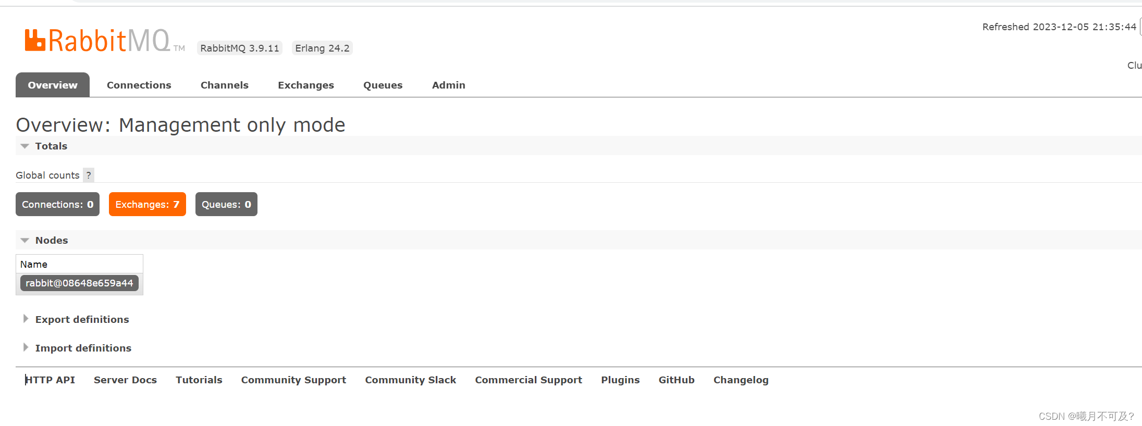Collapse the Nodes section
This screenshot has height=426, width=1142.
[51, 240]
